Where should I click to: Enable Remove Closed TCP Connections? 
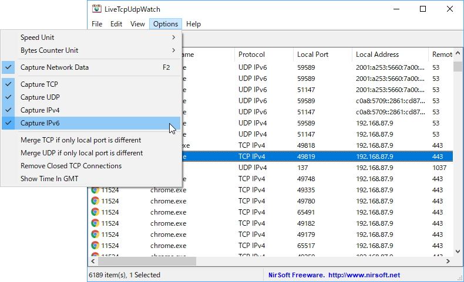91,166
